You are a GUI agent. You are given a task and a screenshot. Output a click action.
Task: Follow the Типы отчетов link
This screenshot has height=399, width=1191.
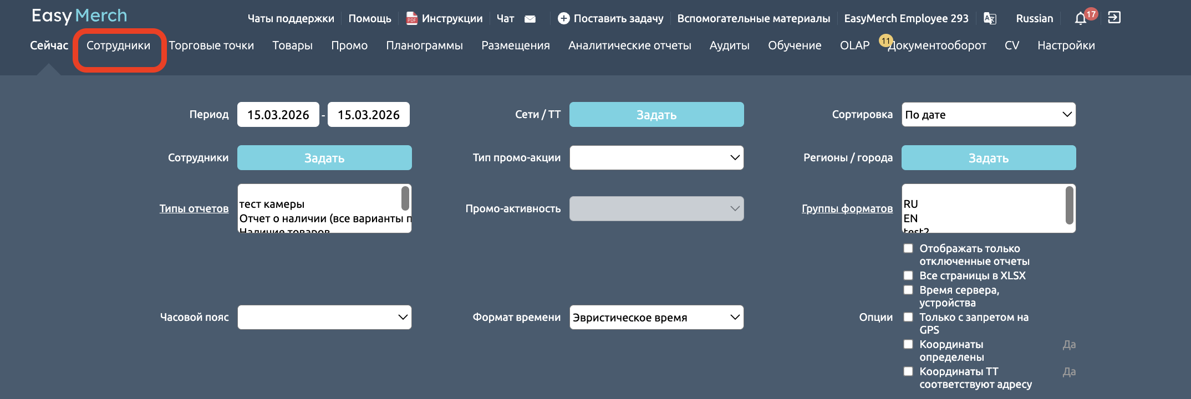[x=194, y=209]
